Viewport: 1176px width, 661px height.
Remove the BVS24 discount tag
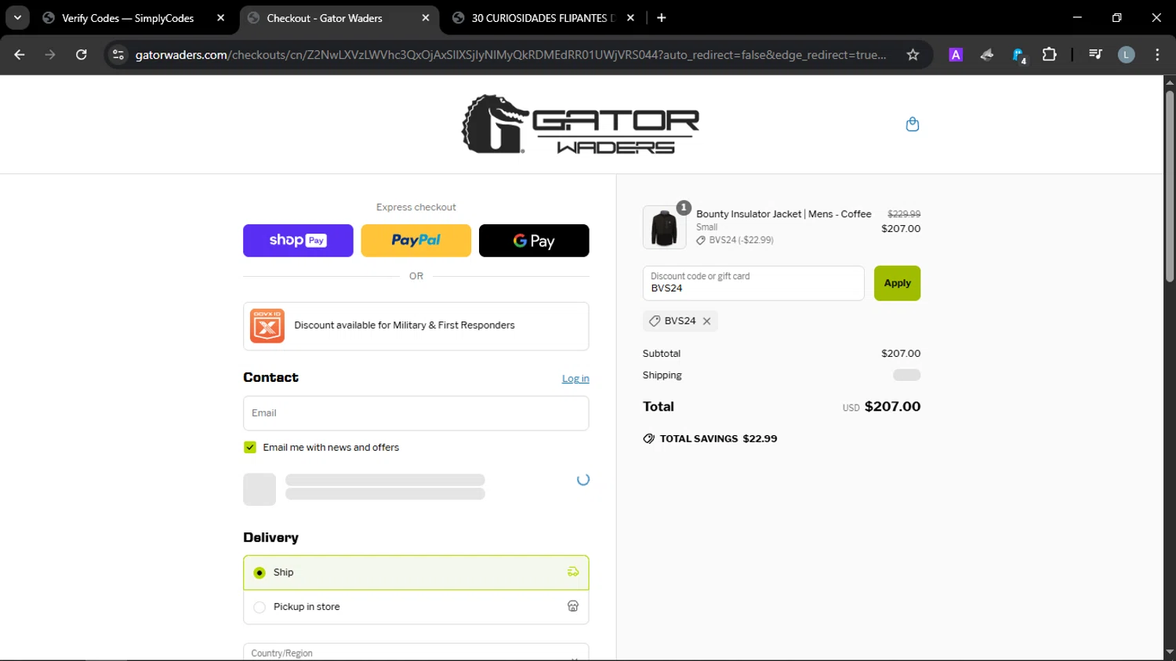click(706, 321)
